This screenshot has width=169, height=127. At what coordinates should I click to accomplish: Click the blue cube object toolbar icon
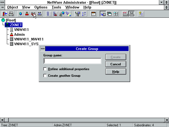21,14
